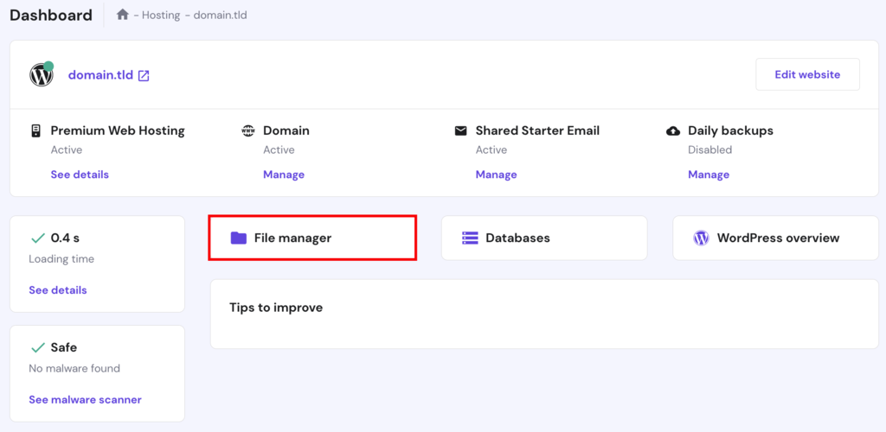Click Manage under Daily backups
886x432 pixels.
(709, 175)
